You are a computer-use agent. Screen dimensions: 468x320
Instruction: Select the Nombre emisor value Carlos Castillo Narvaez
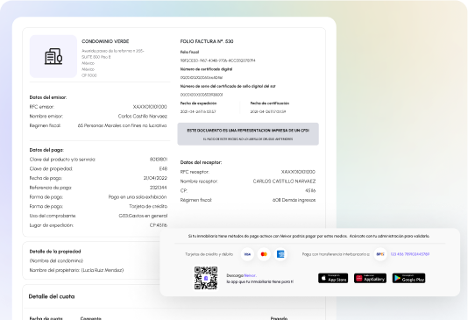coord(143,116)
